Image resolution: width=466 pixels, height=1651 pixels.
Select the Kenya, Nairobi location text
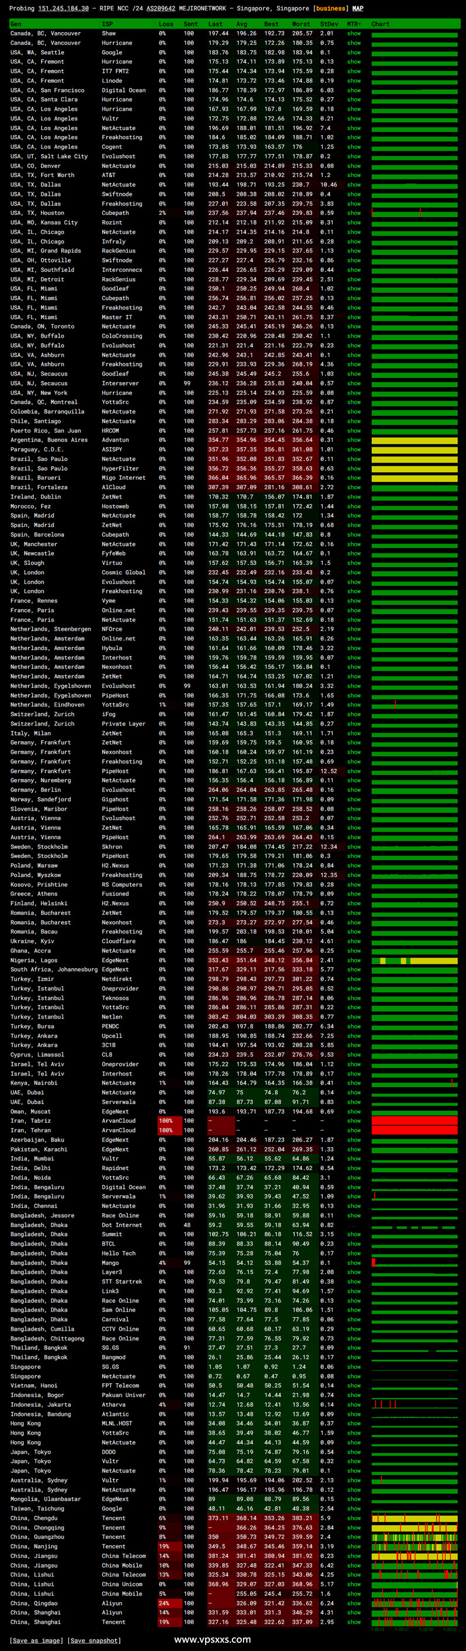point(34,1083)
